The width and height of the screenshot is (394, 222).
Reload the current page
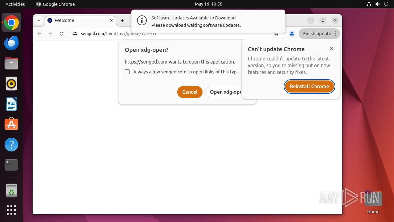tap(62, 34)
